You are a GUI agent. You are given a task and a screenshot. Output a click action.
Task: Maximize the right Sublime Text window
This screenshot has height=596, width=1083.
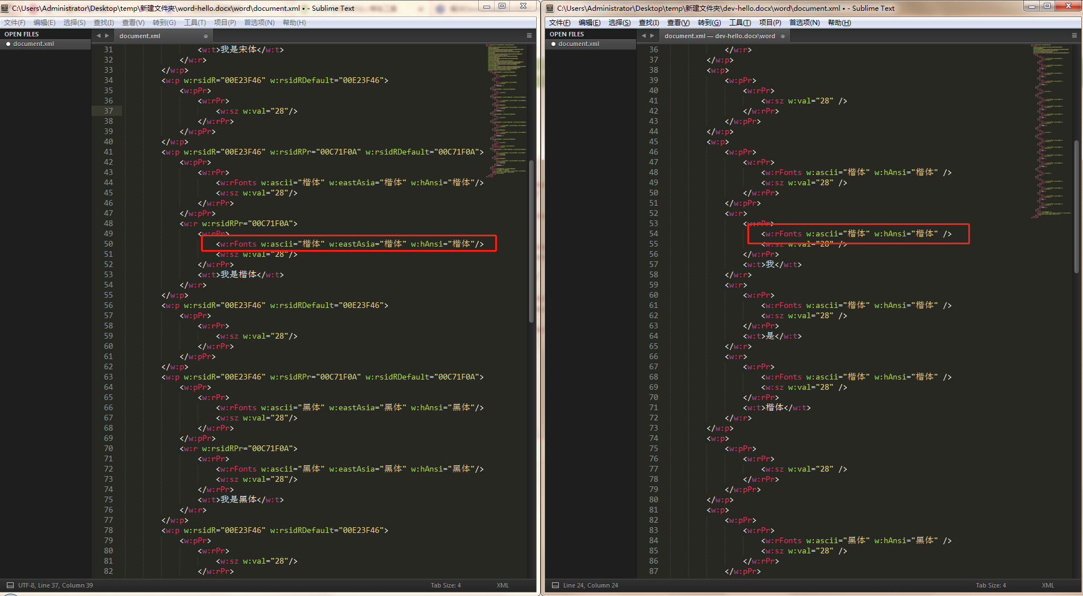pos(1047,6)
